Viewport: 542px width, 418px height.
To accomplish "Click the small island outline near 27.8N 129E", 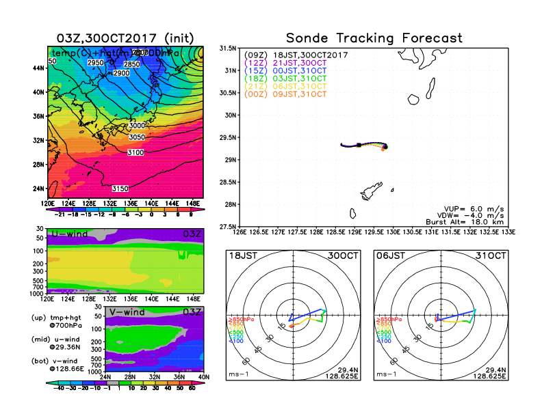I will (x=352, y=214).
